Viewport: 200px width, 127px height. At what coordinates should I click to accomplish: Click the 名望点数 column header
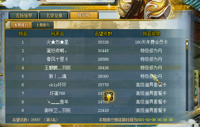point(103,34)
